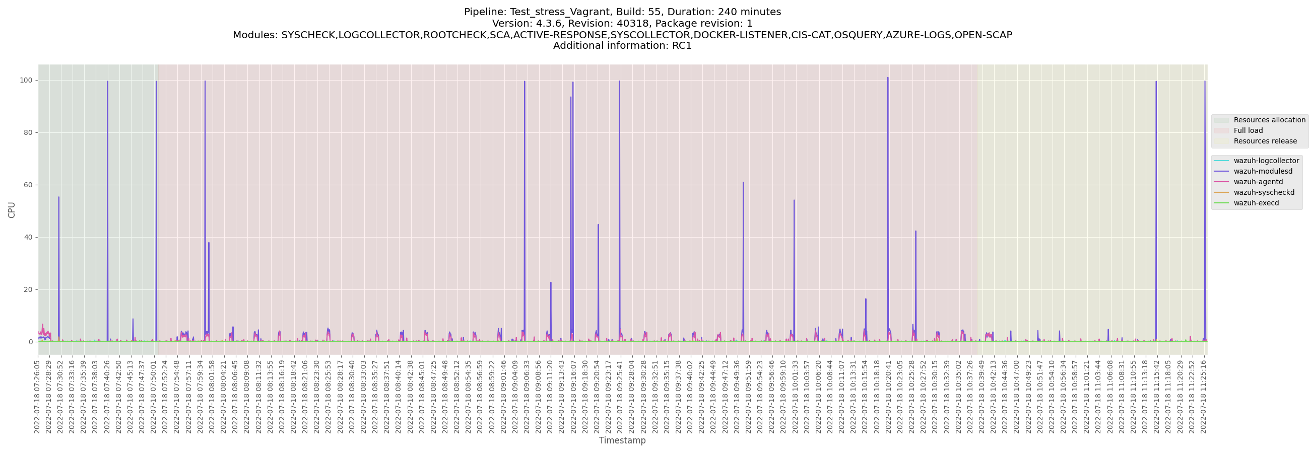Click the Version 4.3.6 title line
This screenshot has width=1310, height=453.
point(622,23)
